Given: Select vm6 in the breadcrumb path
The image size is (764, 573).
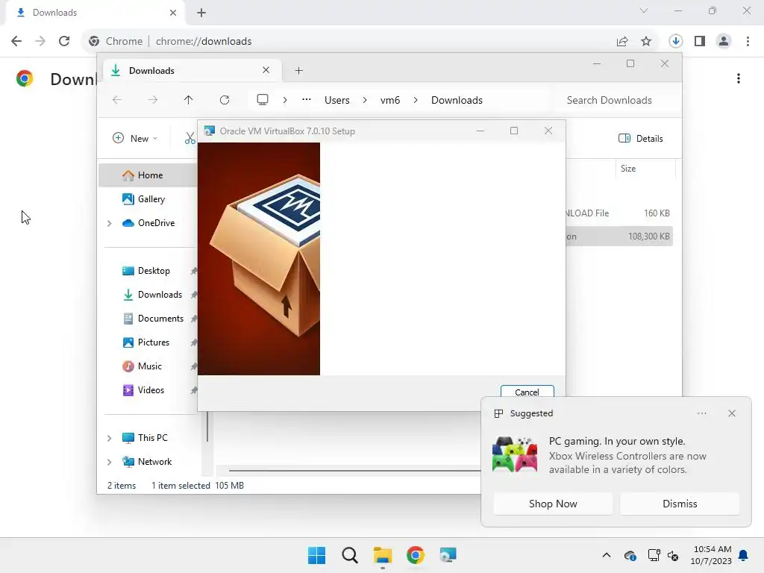Looking at the screenshot, I should pos(389,100).
